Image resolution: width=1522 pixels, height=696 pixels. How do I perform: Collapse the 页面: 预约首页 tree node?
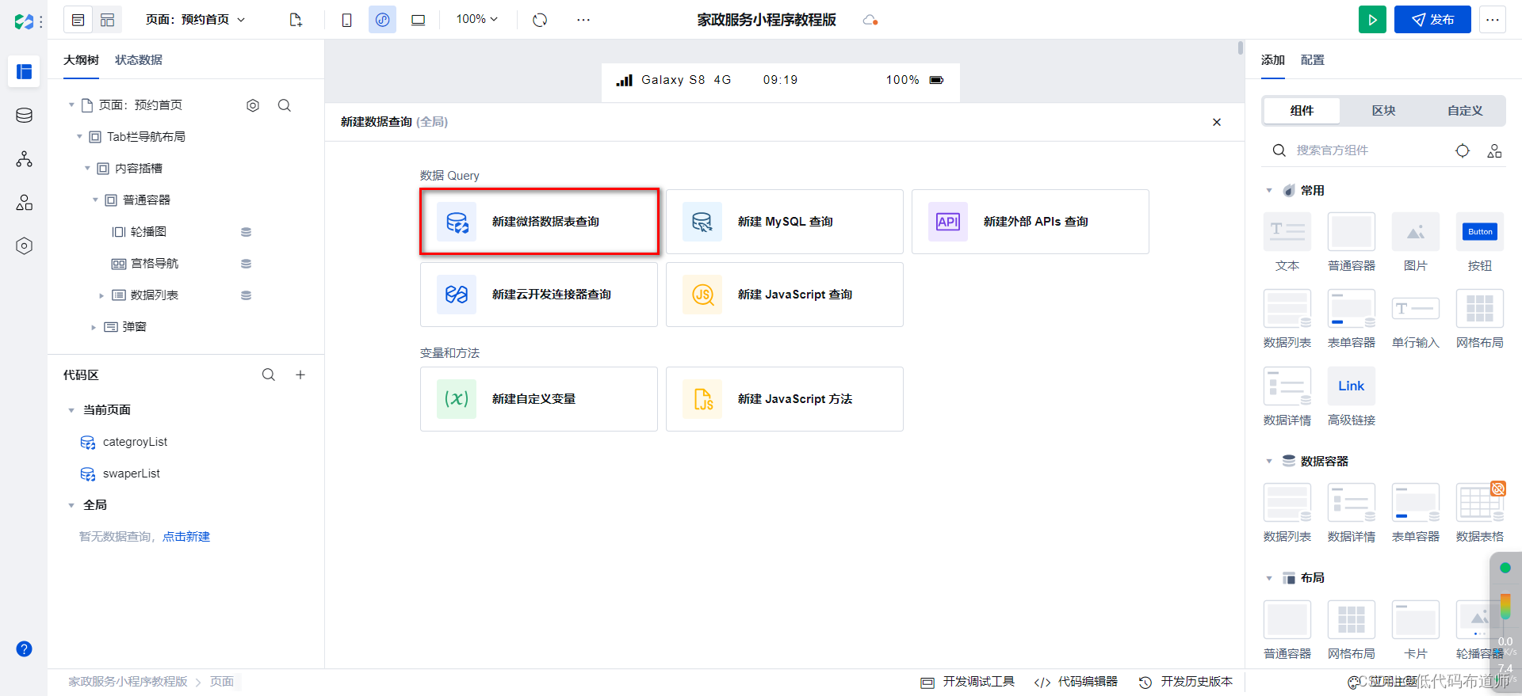(x=71, y=105)
